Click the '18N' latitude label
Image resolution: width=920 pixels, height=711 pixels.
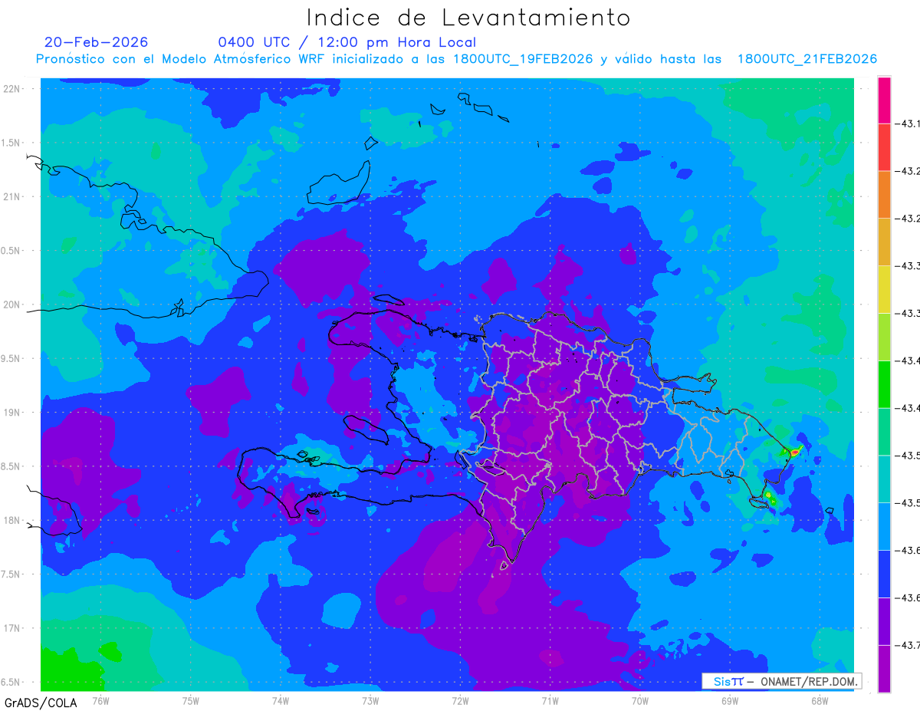(11, 521)
